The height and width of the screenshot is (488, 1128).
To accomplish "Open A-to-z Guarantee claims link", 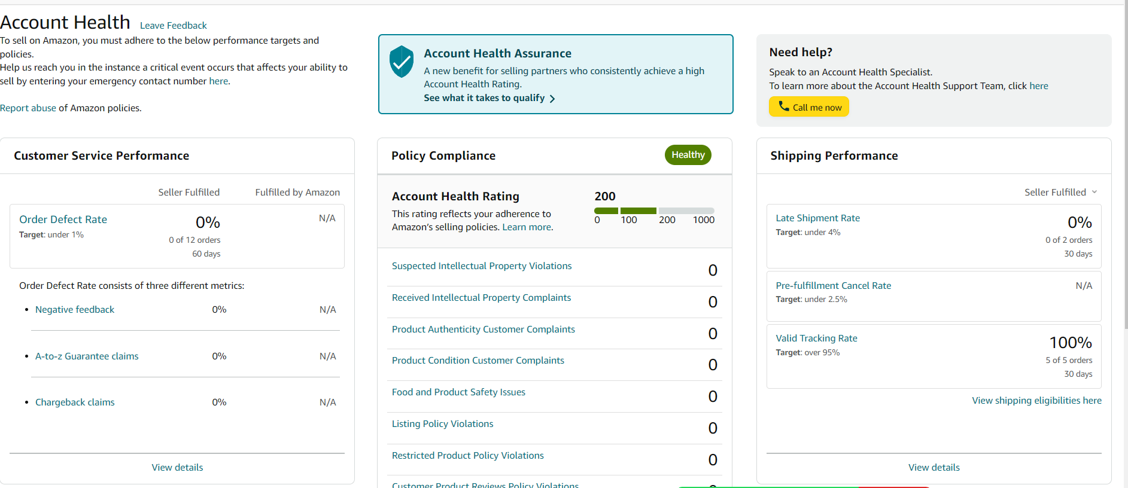I will click(87, 356).
